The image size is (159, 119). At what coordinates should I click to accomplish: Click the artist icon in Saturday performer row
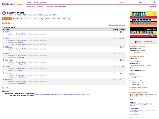[x=17, y=49]
